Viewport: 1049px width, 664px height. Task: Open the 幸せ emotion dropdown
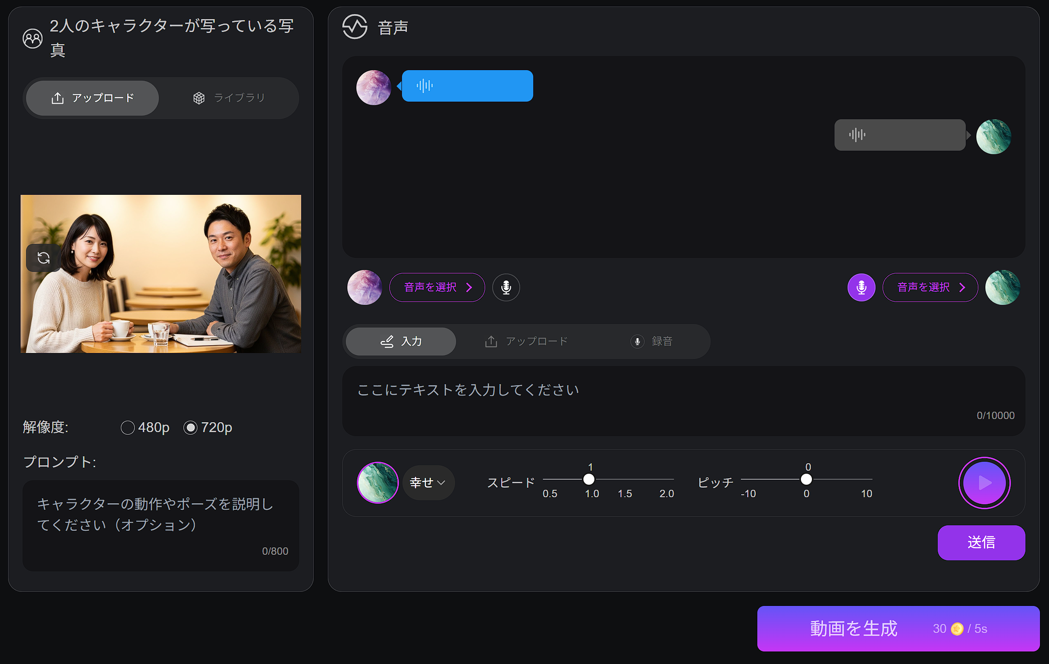pyautogui.click(x=428, y=483)
